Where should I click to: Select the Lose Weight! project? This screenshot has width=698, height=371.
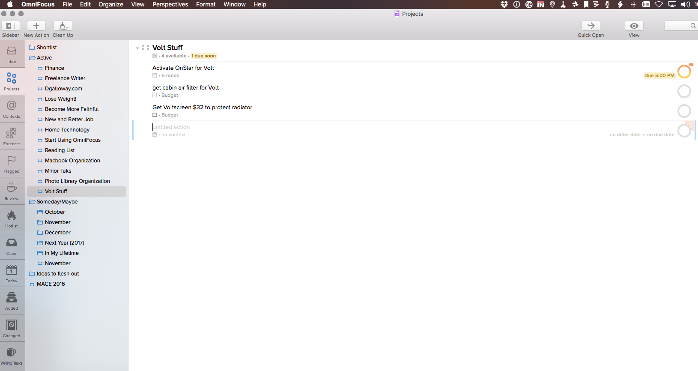[x=60, y=99]
